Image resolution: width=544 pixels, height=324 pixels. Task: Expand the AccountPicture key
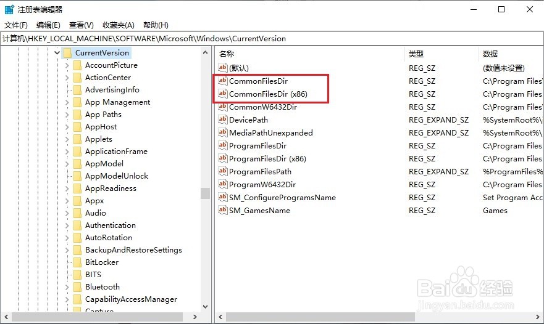coord(67,65)
